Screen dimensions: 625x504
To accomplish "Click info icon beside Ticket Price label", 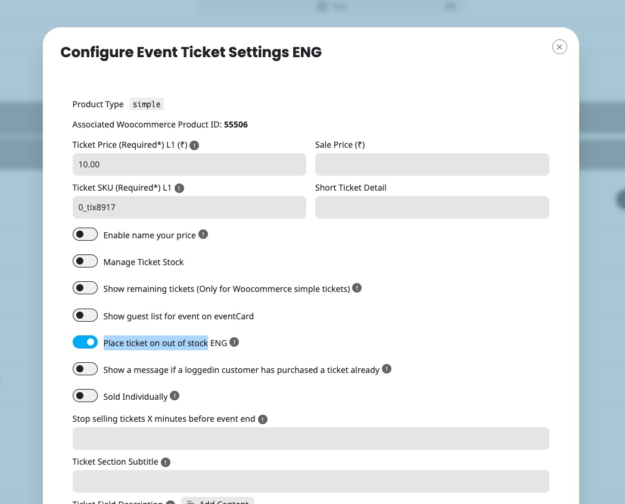I will click(x=194, y=145).
